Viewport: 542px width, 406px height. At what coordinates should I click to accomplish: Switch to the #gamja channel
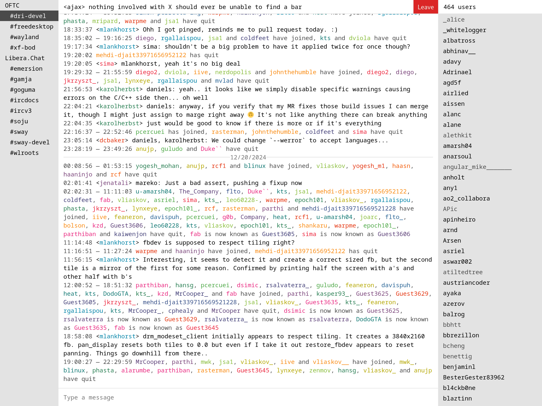pyautogui.click(x=21, y=79)
